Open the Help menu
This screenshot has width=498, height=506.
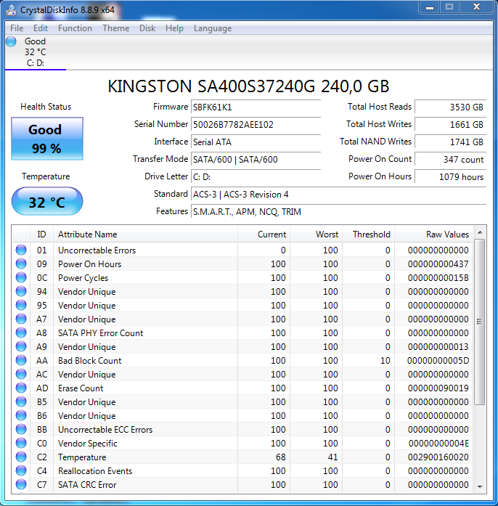tap(174, 28)
